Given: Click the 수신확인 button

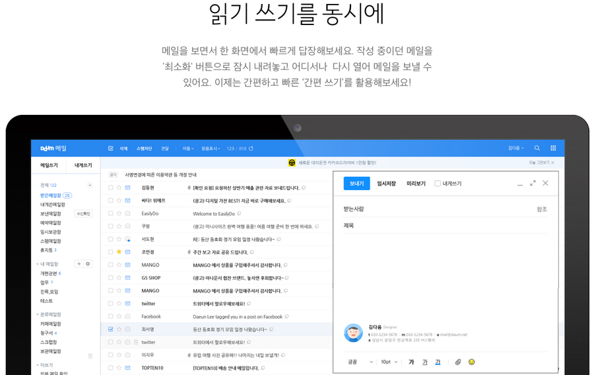Looking at the screenshot, I should [83, 214].
